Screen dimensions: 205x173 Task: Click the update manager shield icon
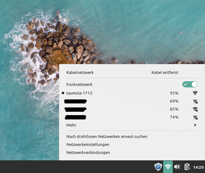coord(158,167)
